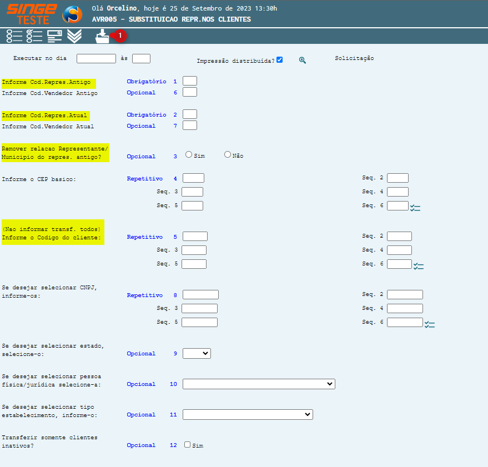This screenshot has width=488, height=467.
Task: Click the double chevron down toolbar icon
Action: pyautogui.click(x=74, y=36)
